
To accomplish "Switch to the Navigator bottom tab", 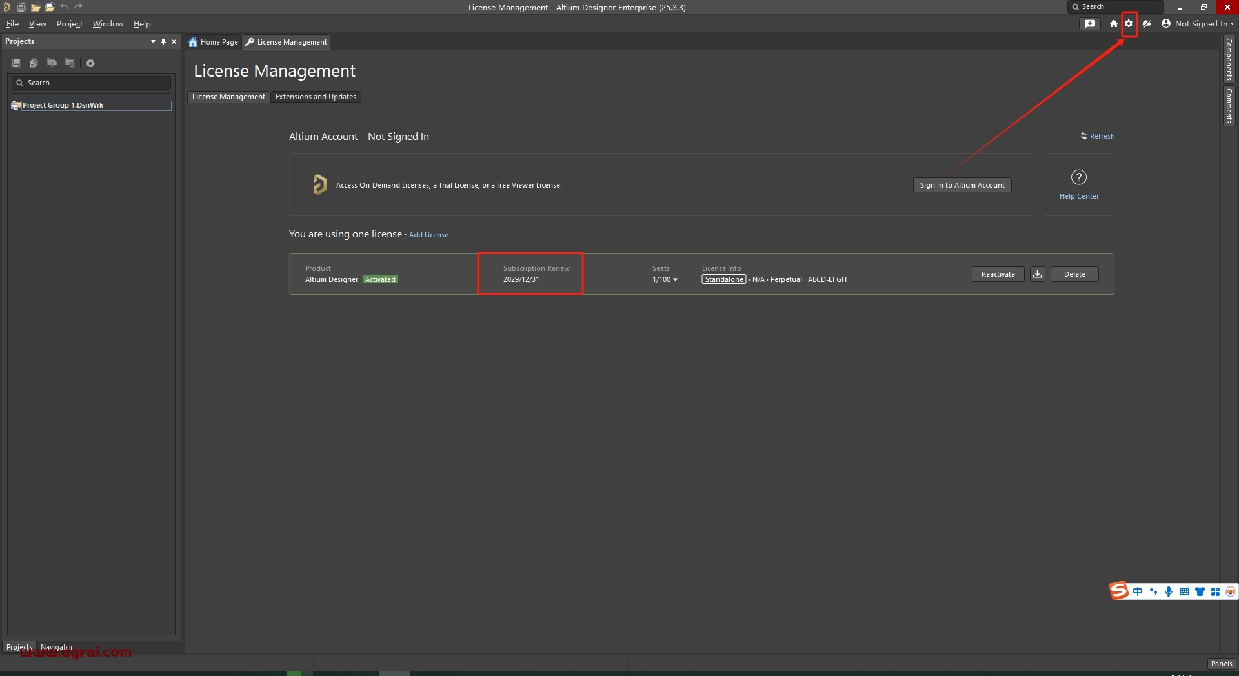I will (x=57, y=647).
